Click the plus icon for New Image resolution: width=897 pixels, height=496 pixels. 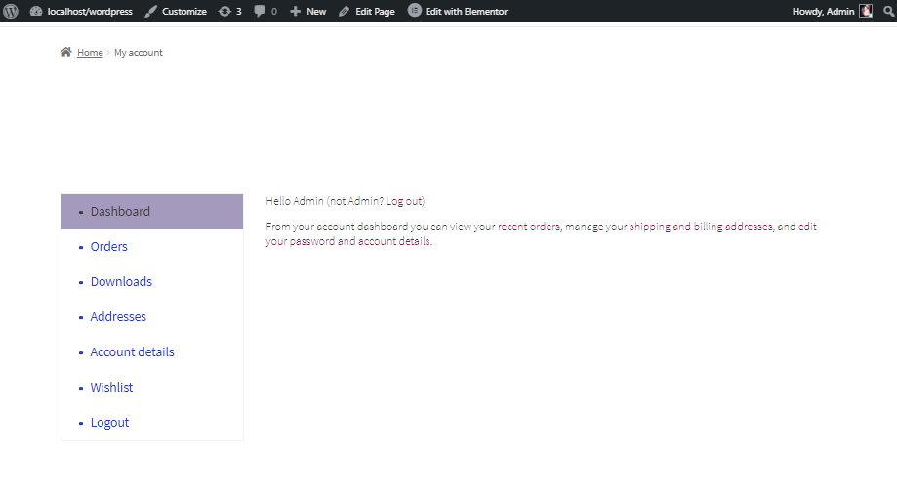click(x=295, y=11)
